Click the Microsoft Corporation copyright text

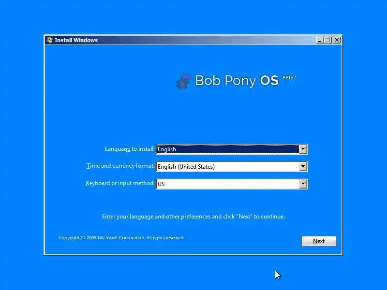(x=121, y=238)
